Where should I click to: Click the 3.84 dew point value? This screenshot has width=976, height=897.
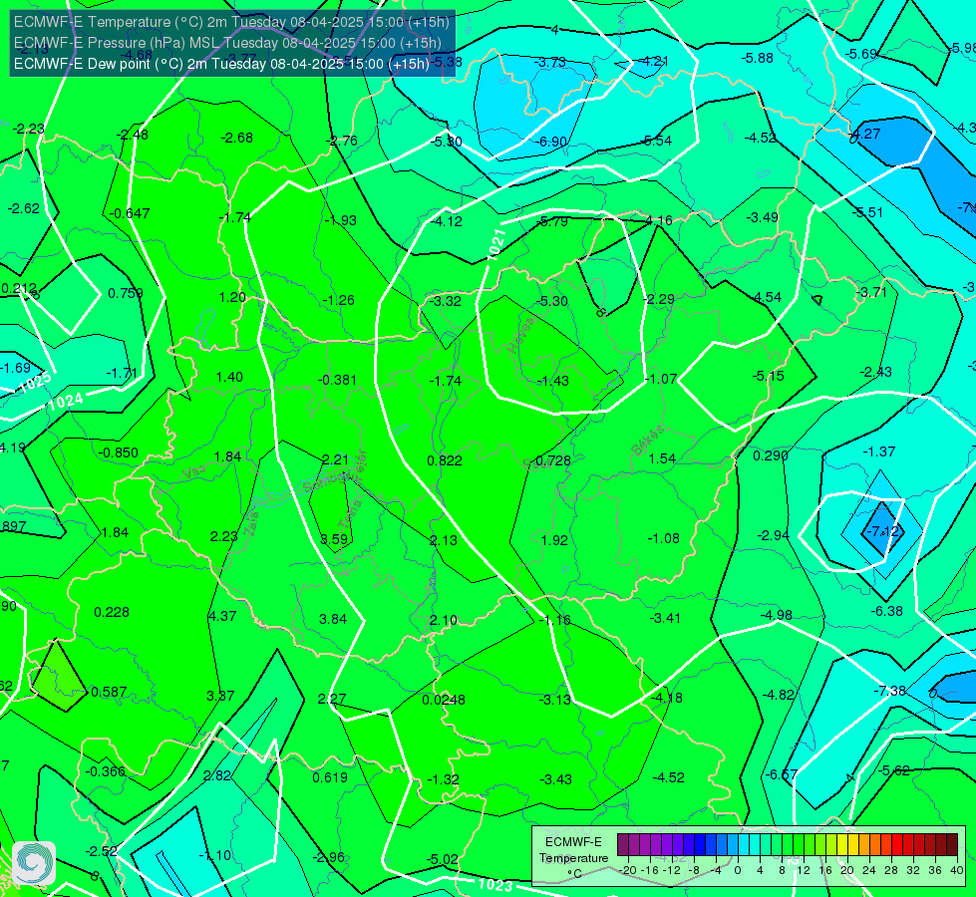333,619
